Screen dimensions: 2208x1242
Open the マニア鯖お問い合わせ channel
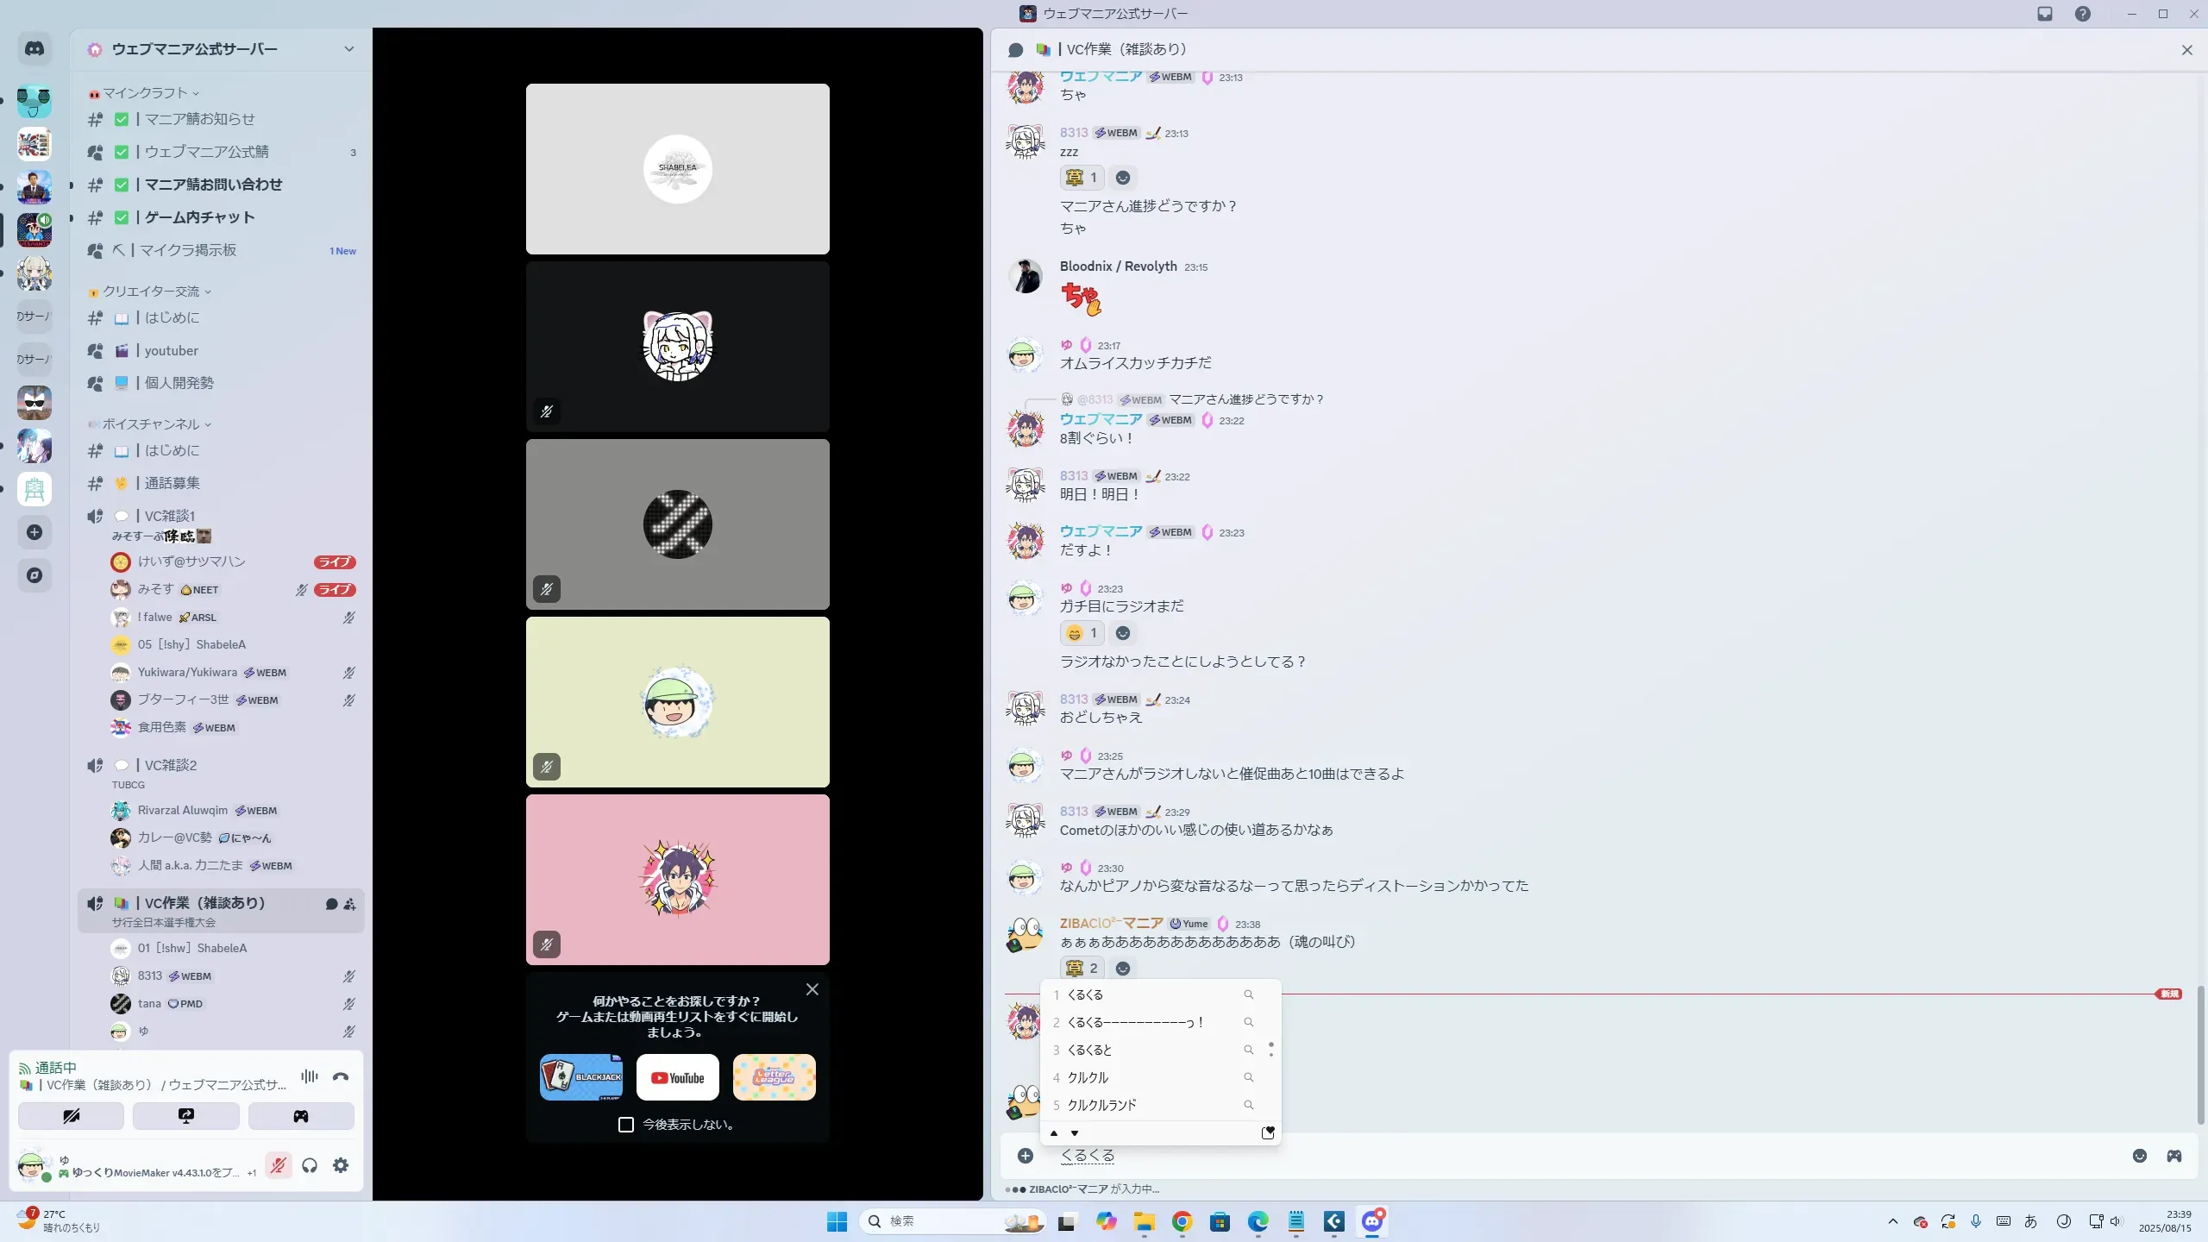click(x=213, y=185)
